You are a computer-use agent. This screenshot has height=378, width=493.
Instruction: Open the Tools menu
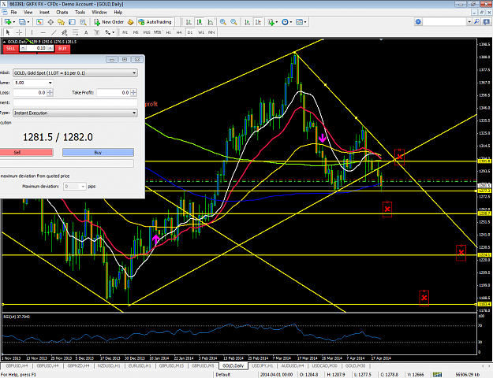click(x=80, y=13)
